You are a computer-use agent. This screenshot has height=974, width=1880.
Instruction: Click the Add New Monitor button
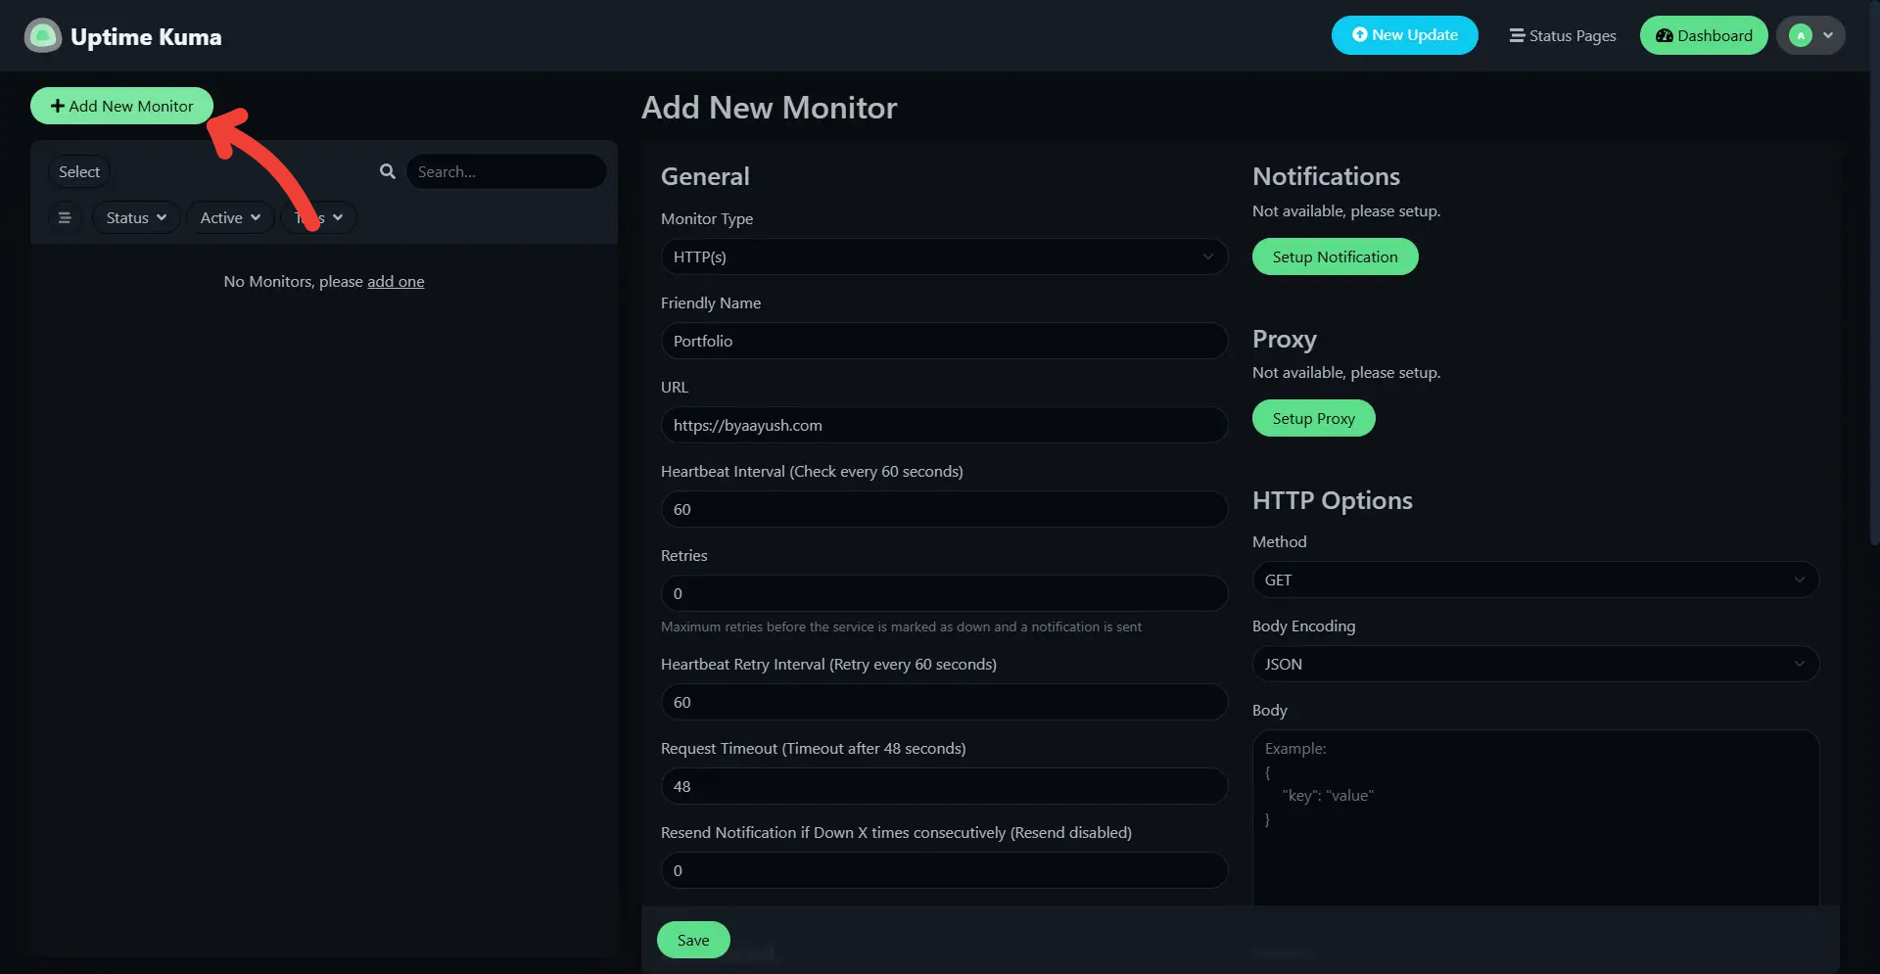tap(121, 106)
